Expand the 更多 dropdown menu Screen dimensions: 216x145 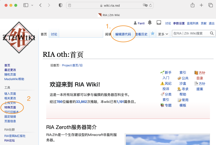tap(163, 34)
